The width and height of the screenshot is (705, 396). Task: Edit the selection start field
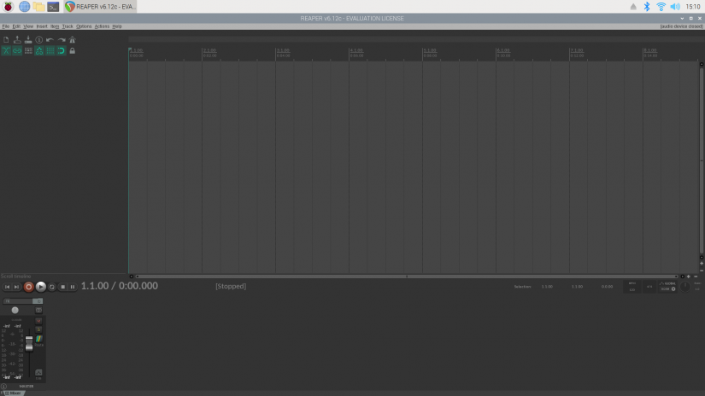point(547,287)
